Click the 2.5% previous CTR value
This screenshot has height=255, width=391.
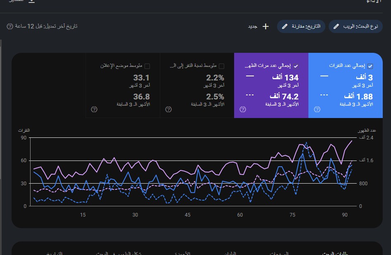215,97
